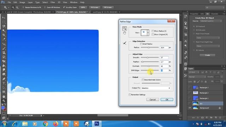Image resolution: width=226 pixels, height=127 pixels.
Task: Select the Eyedropper tool
Action: tap(4, 39)
